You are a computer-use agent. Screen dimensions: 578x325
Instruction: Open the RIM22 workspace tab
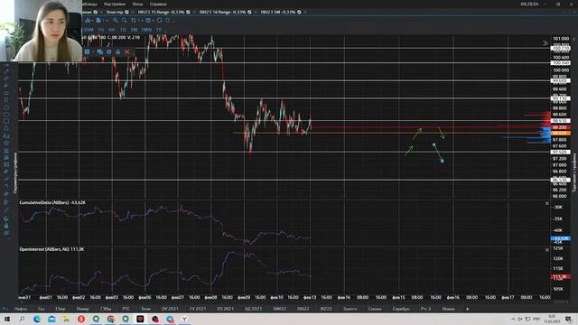[x=279, y=309]
